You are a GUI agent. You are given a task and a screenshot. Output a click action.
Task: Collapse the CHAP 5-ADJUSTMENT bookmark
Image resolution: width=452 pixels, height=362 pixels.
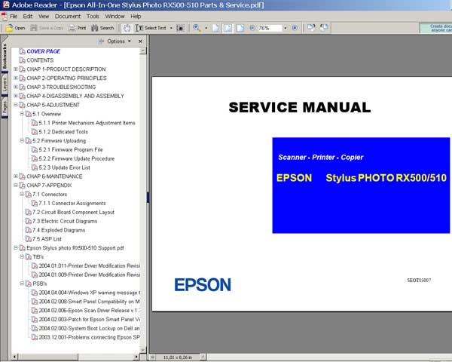point(16,105)
